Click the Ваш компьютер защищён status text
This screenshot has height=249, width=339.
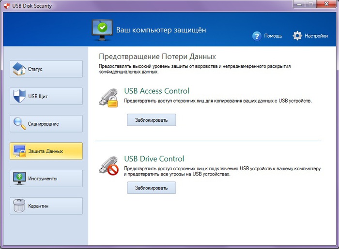[x=161, y=30]
